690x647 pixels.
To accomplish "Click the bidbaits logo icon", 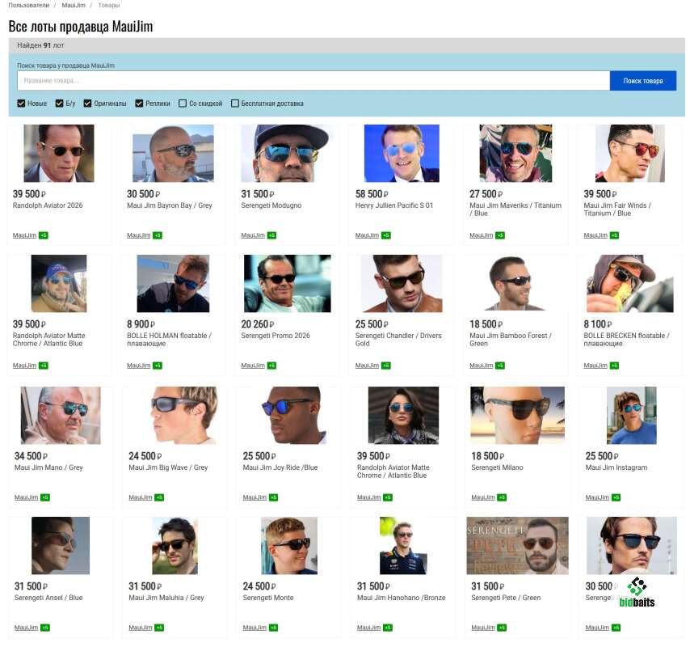I will [x=637, y=587].
